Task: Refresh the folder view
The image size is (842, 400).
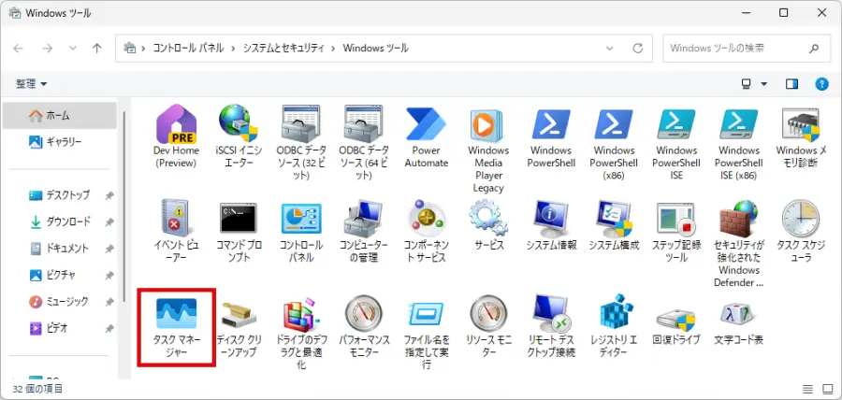Action: [638, 49]
